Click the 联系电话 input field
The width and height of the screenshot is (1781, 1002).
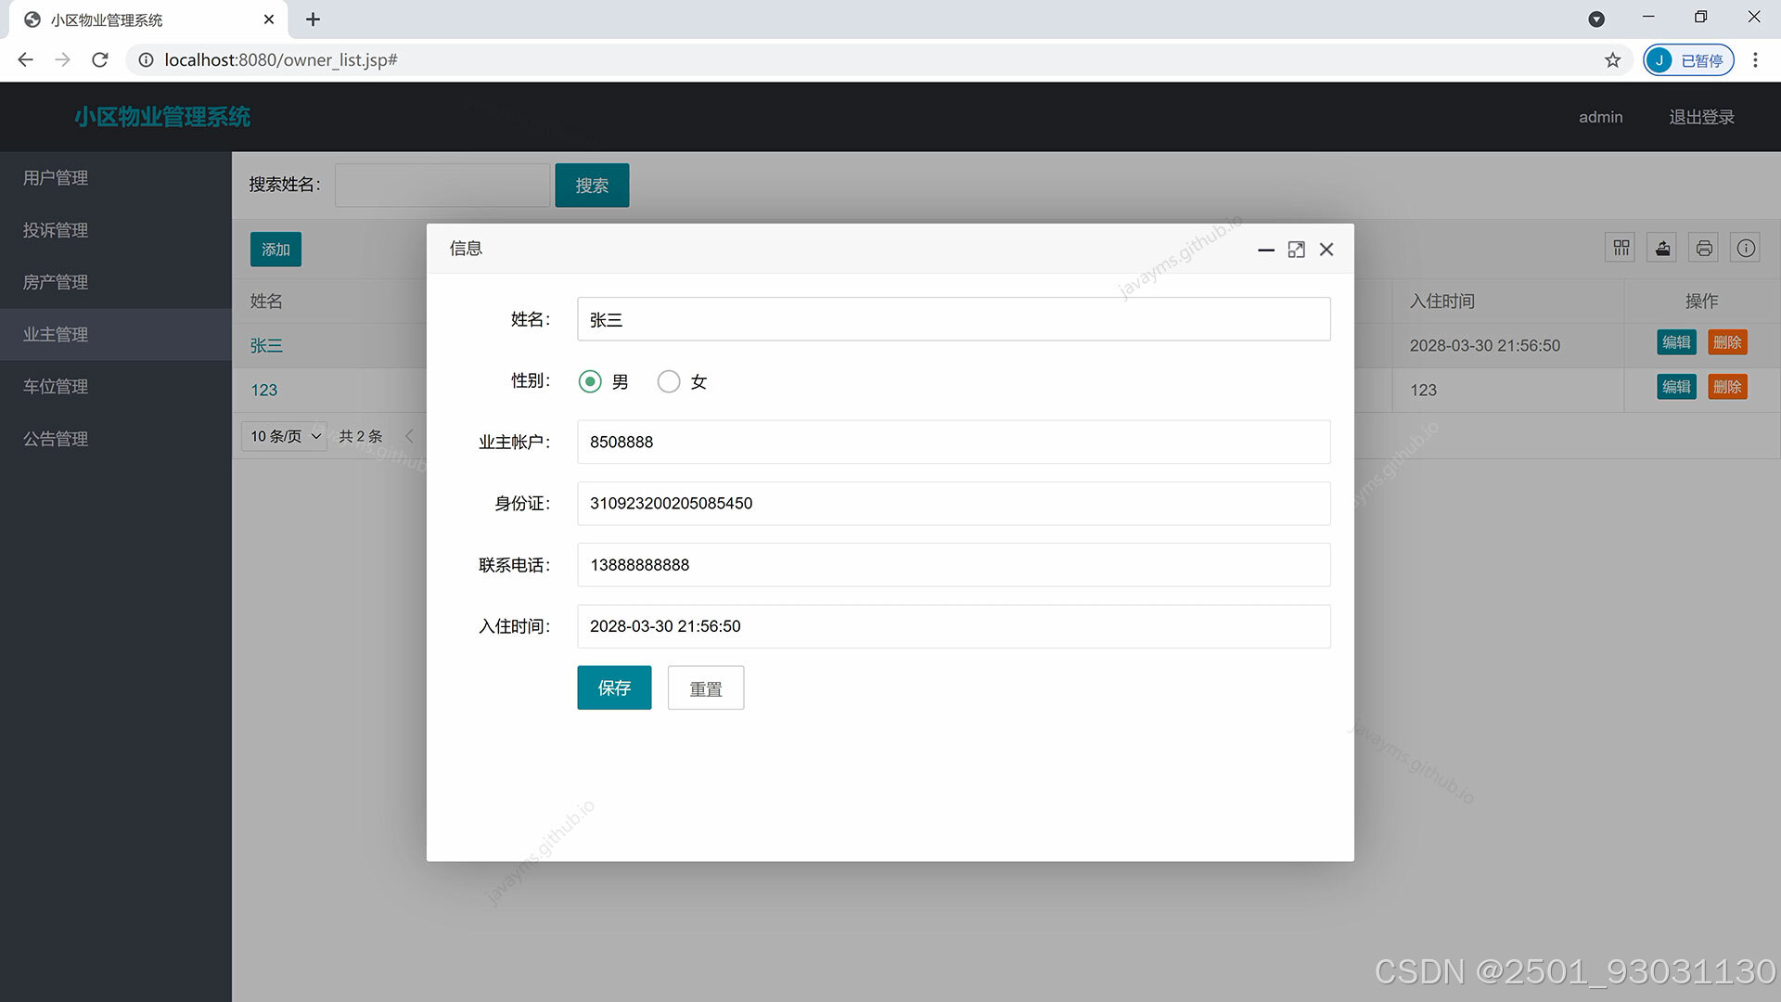point(954,564)
